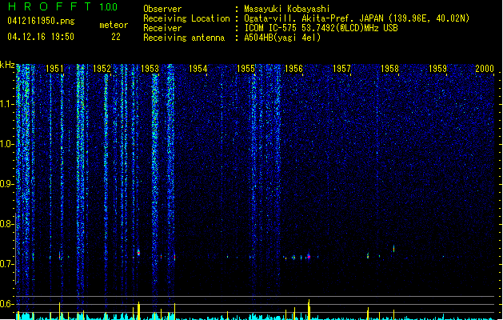Click the tallest yellow intensity spike after 1956

pos(309,310)
